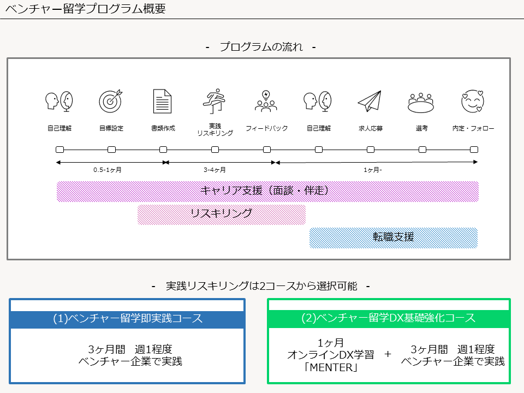The height and width of the screenshot is (393, 524).
Task: Click the 0.5-1ヶ月 duration label
Action: click(x=108, y=170)
